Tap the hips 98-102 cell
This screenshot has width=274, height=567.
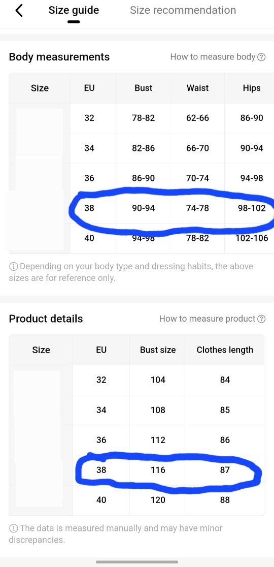252,208
